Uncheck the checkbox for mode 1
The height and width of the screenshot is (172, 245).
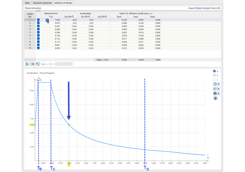tap(38, 20)
